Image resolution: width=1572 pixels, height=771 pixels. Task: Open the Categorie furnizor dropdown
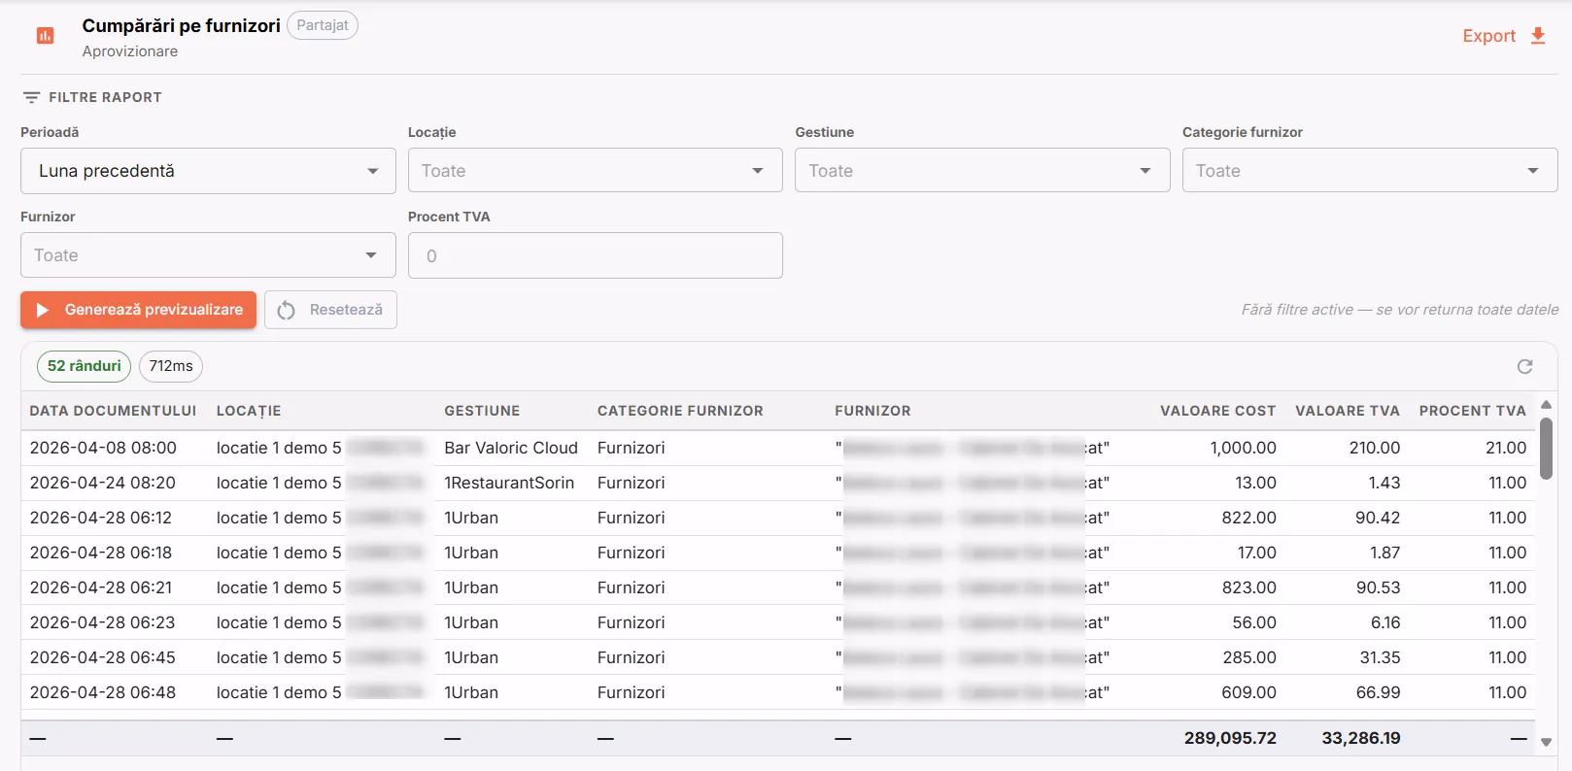point(1370,171)
